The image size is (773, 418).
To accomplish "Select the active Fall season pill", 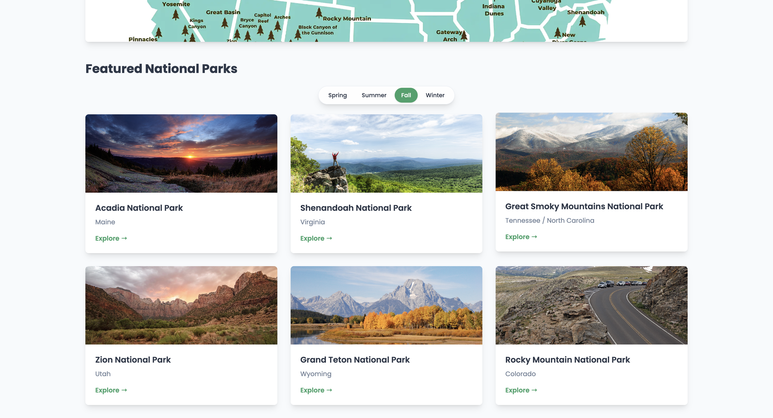I will click(x=406, y=95).
